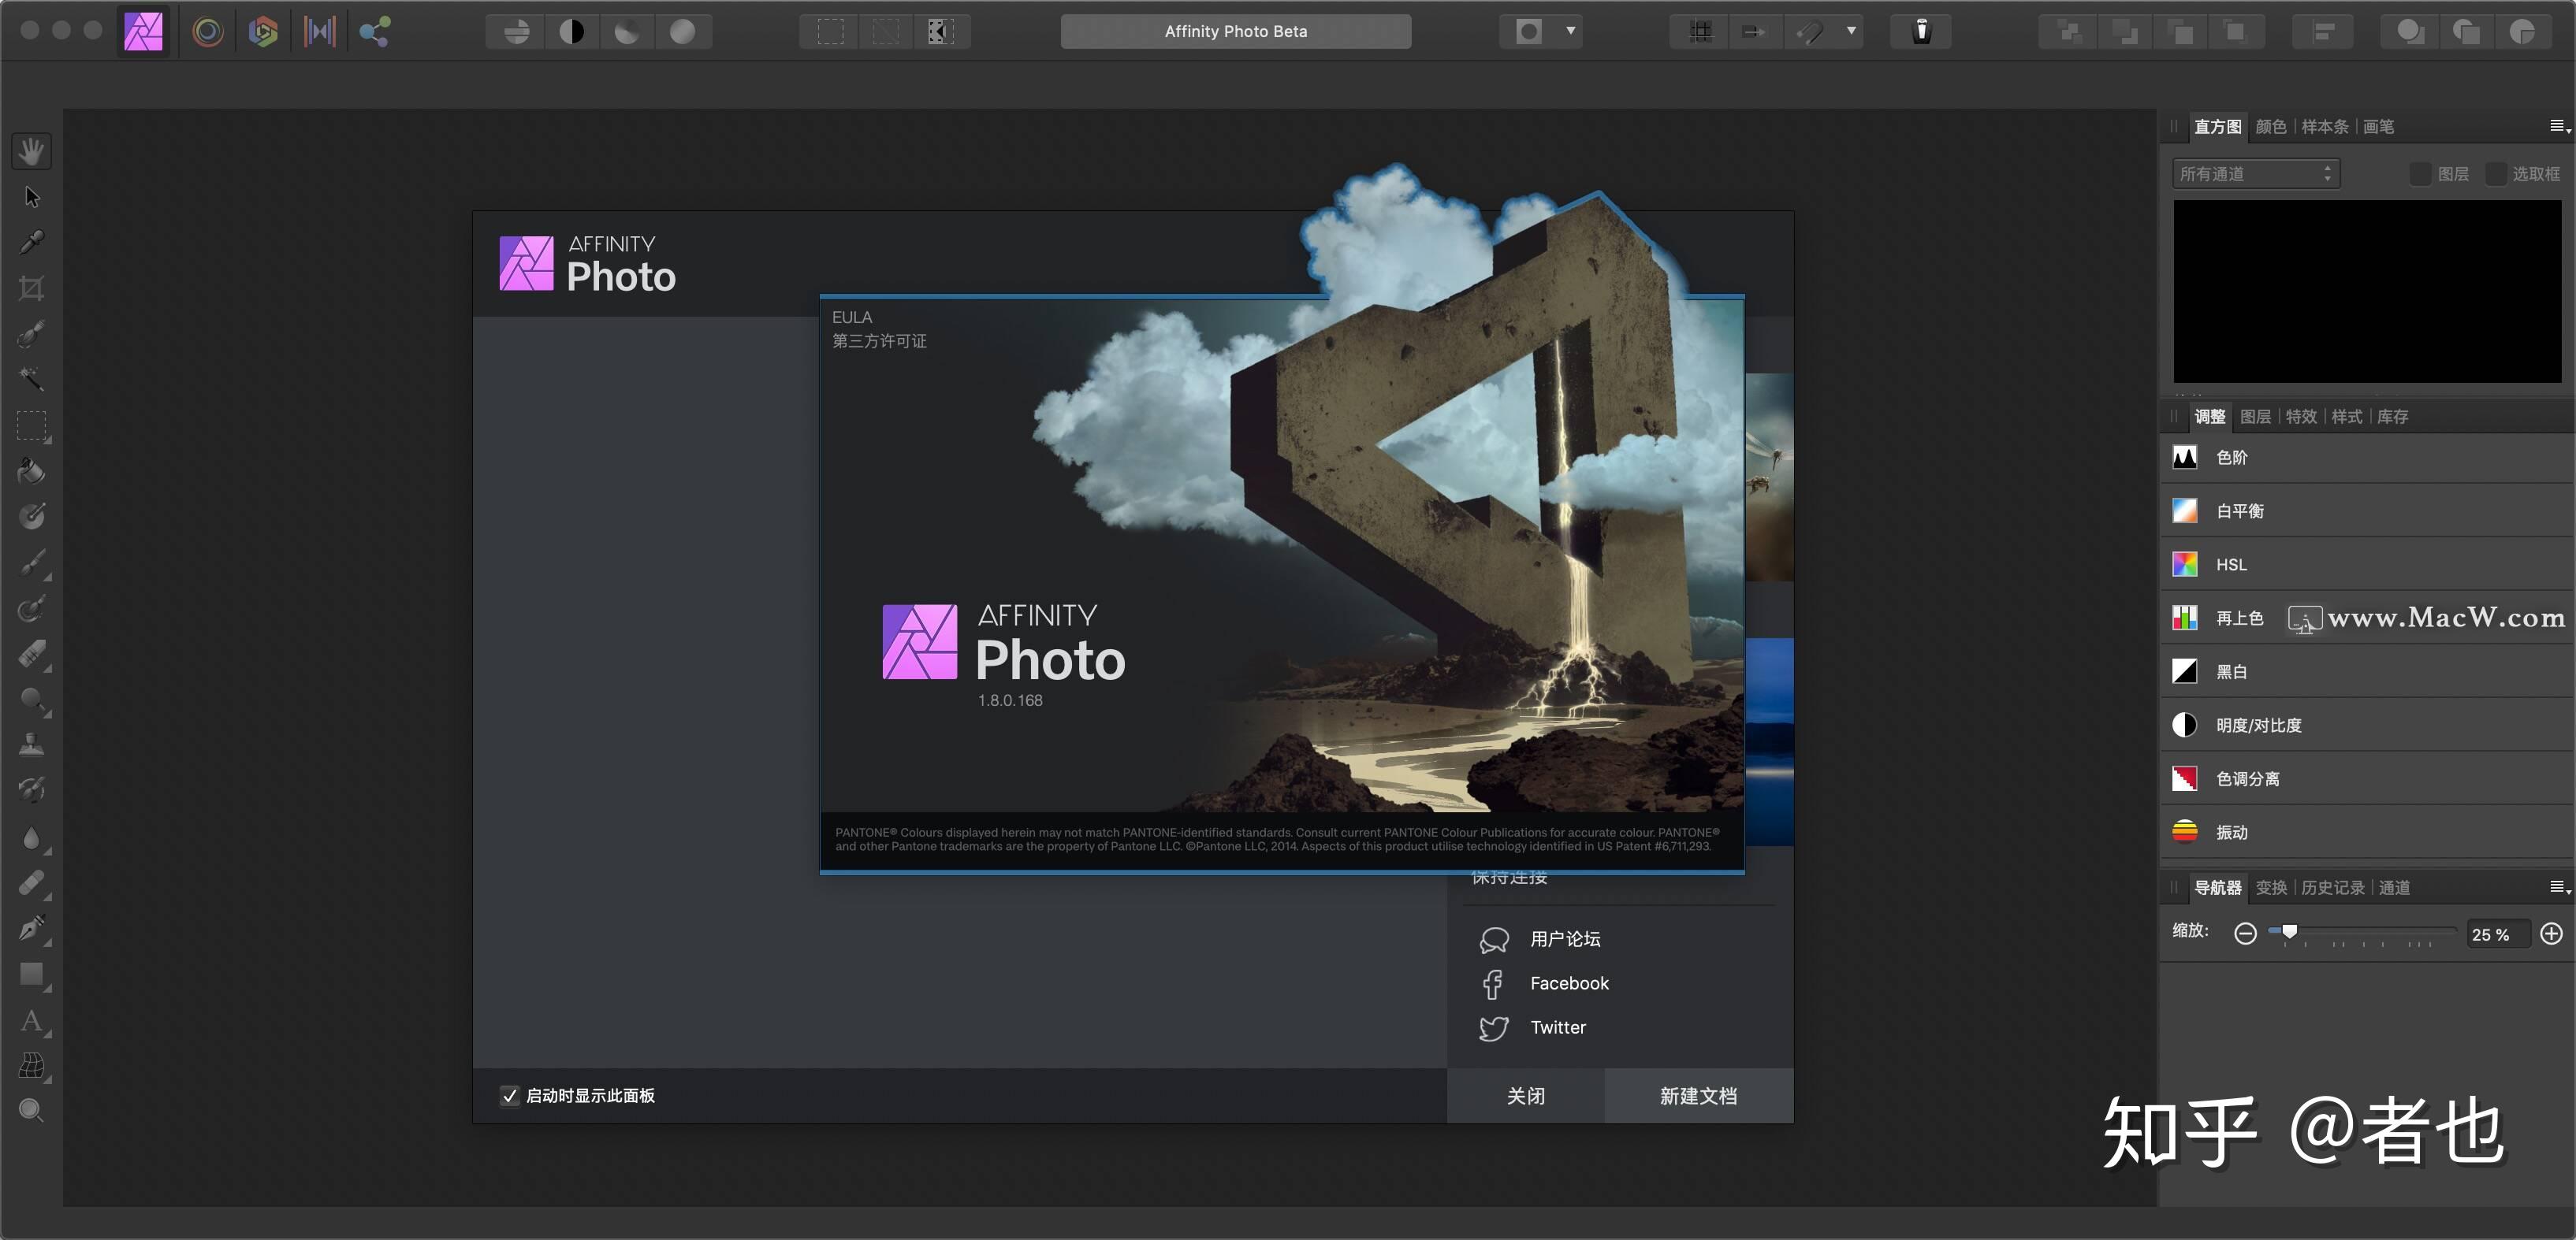The image size is (2576, 1240).
Task: Open the 用户论坛 link
Action: [1565, 939]
